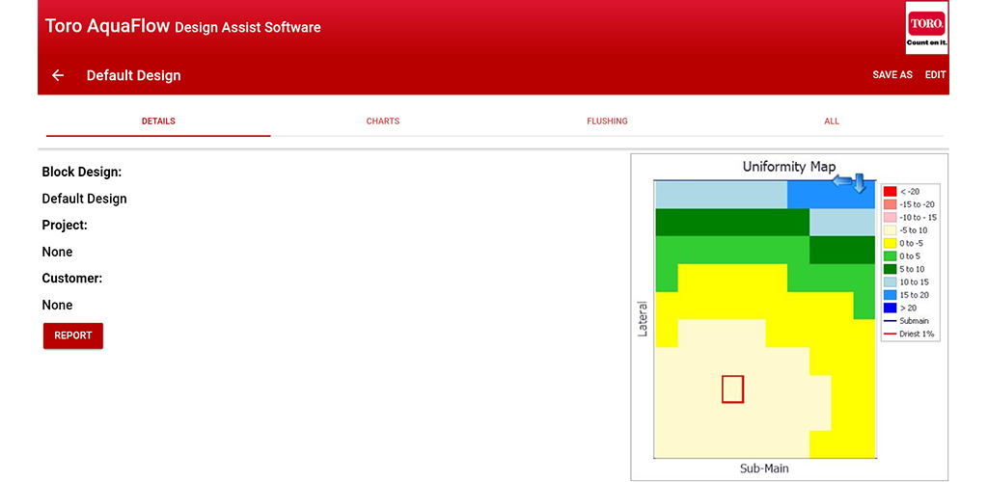The height and width of the screenshot is (482, 988).
Task: Click the red Driest 1% rectangle marker
Action: 733,388
